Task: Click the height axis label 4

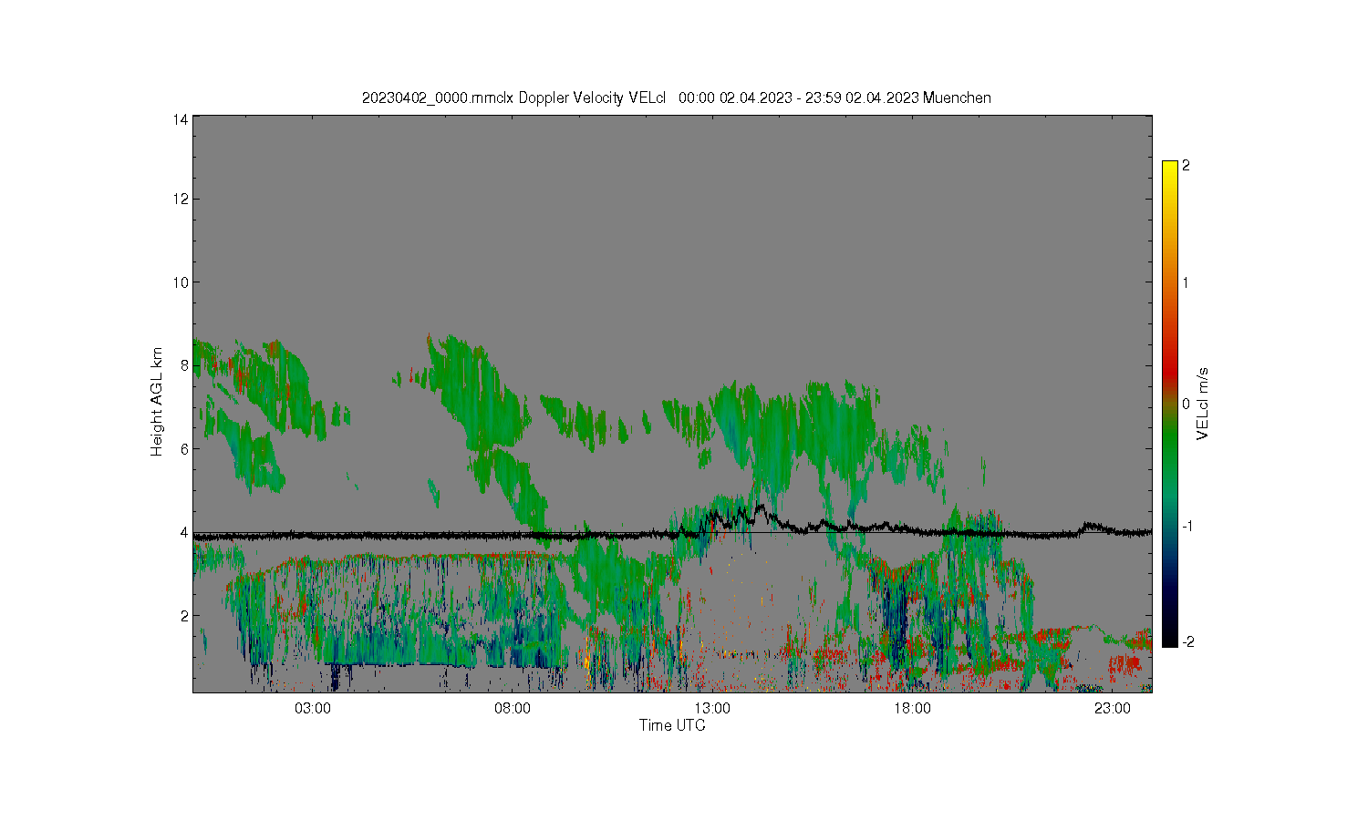Action: point(184,532)
